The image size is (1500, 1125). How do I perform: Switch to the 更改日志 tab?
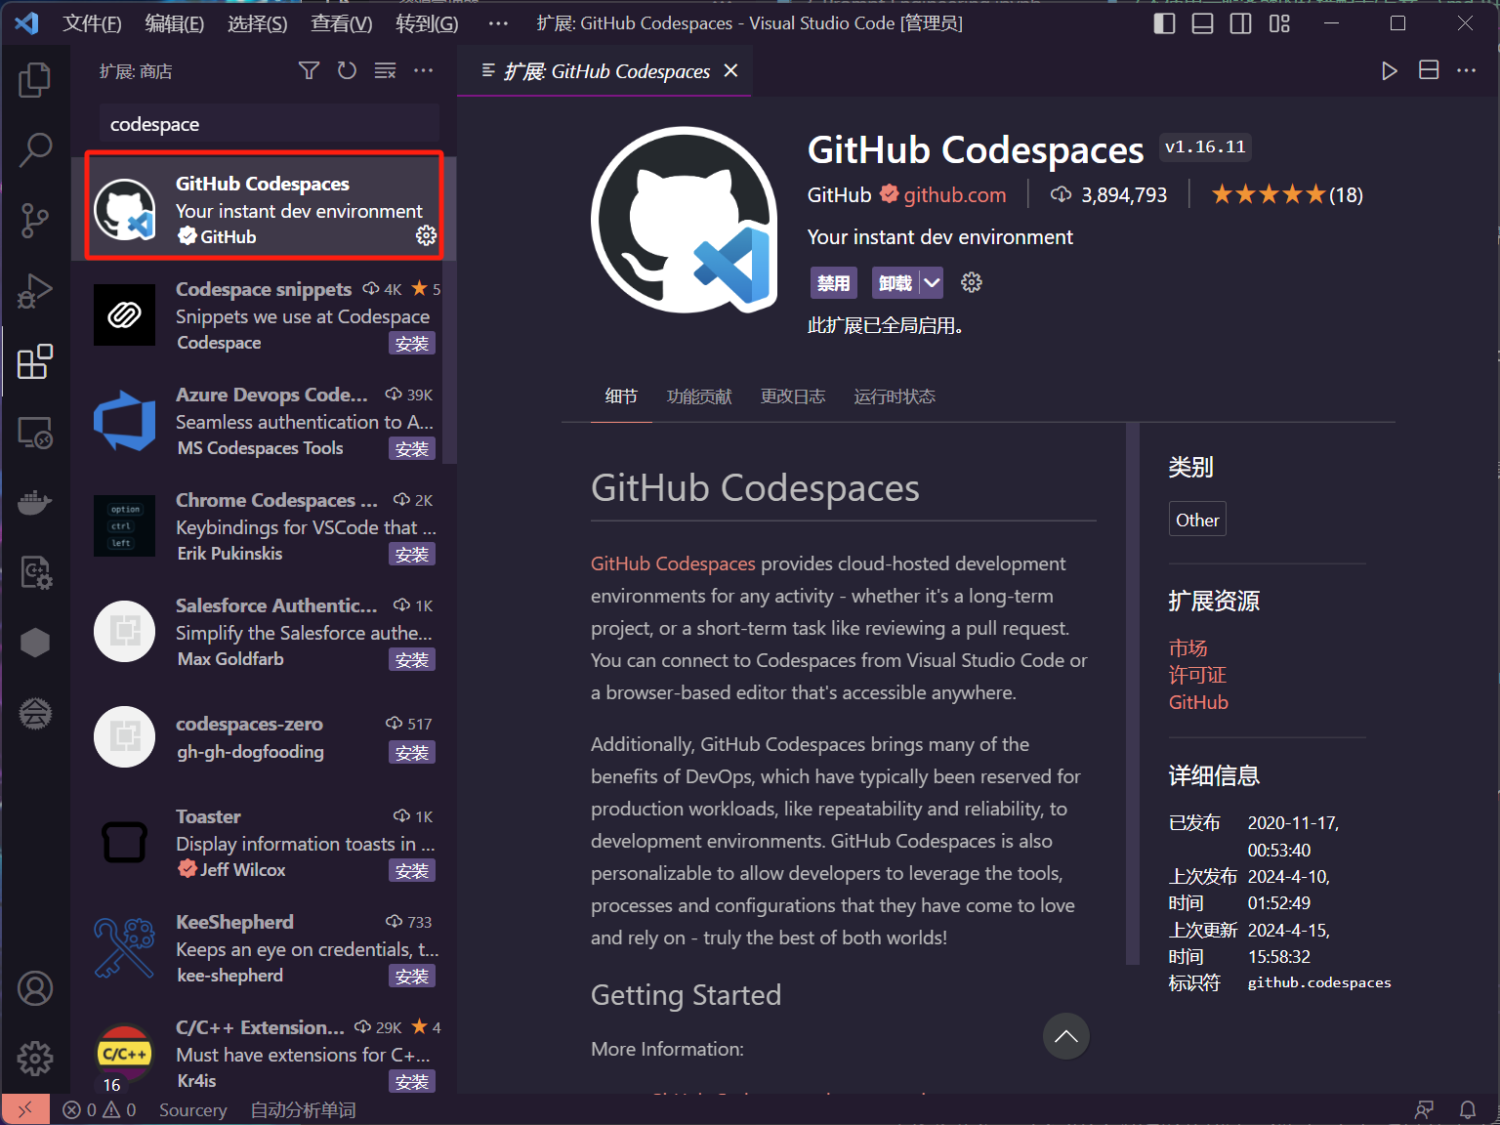click(x=793, y=396)
